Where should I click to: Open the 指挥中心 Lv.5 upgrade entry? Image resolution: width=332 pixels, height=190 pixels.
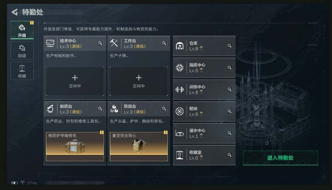(204, 68)
